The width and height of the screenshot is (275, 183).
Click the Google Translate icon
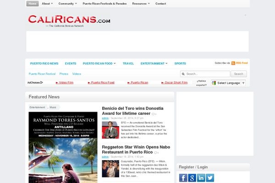tap(214, 83)
